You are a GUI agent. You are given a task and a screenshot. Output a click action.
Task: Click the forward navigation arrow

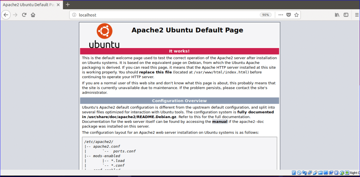(15, 15)
